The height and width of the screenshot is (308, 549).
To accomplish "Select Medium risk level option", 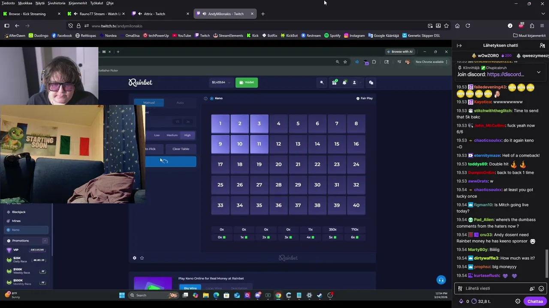I will [172, 135].
